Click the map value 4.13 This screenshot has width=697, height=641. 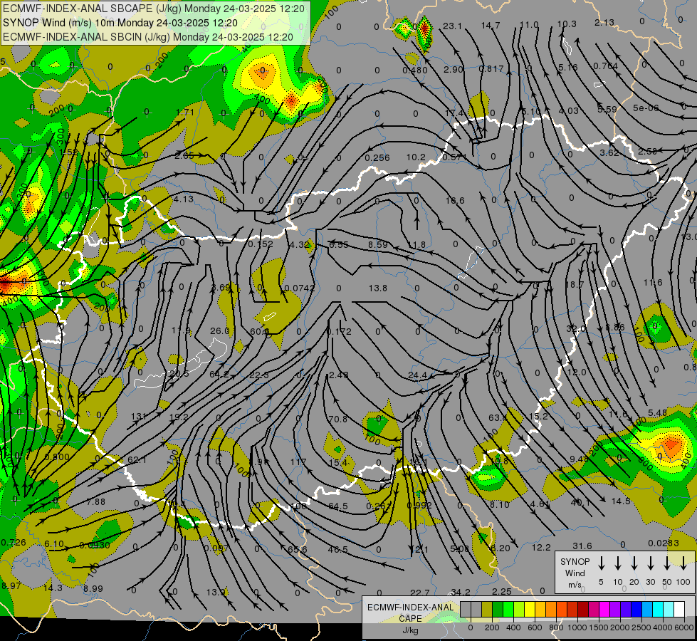click(x=184, y=199)
